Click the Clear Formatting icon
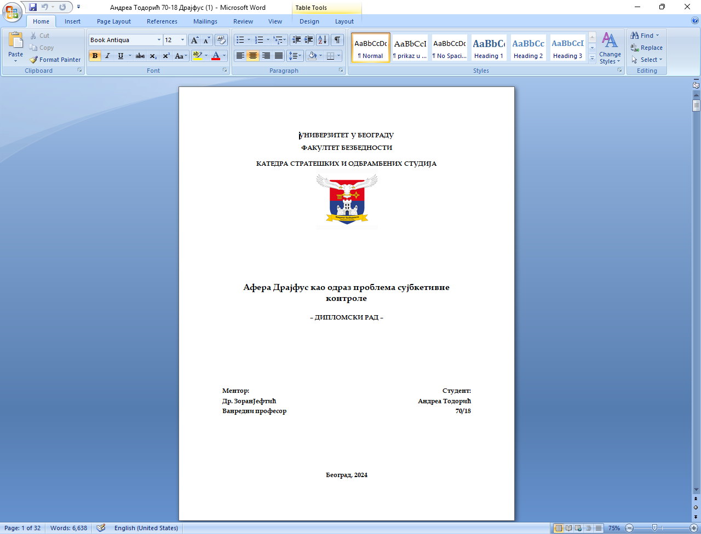This screenshot has height=534, width=701. pos(221,40)
